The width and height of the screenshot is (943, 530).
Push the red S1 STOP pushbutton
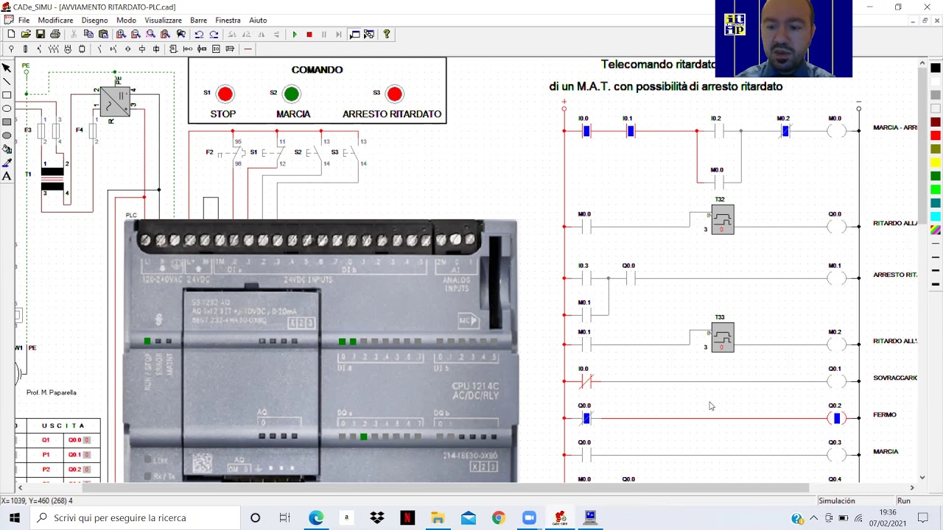click(x=225, y=93)
